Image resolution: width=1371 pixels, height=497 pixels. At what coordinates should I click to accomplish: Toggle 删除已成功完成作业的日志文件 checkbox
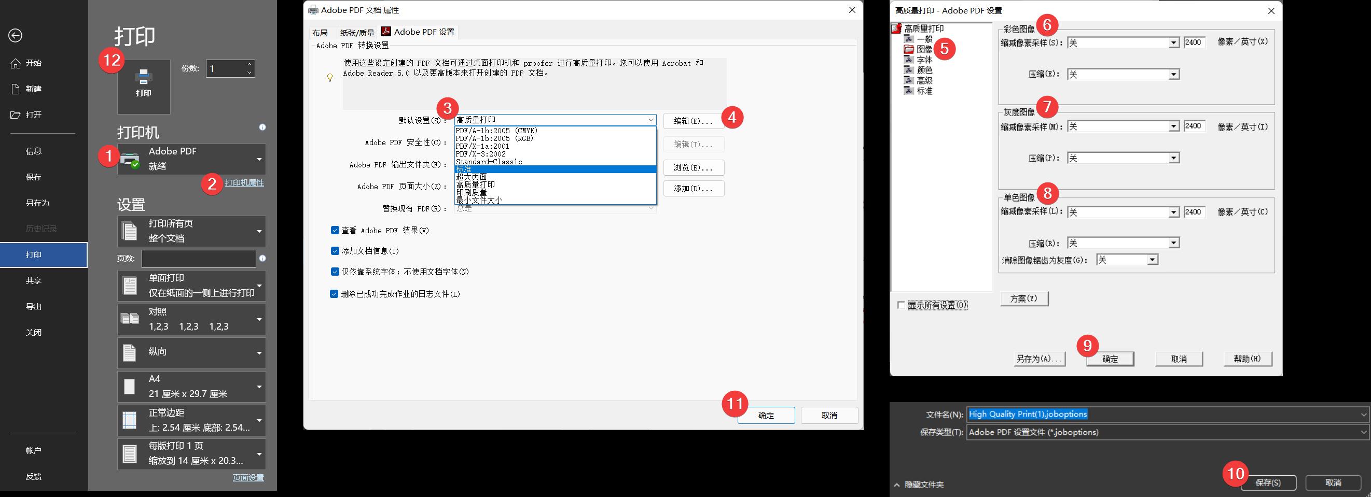click(x=334, y=294)
